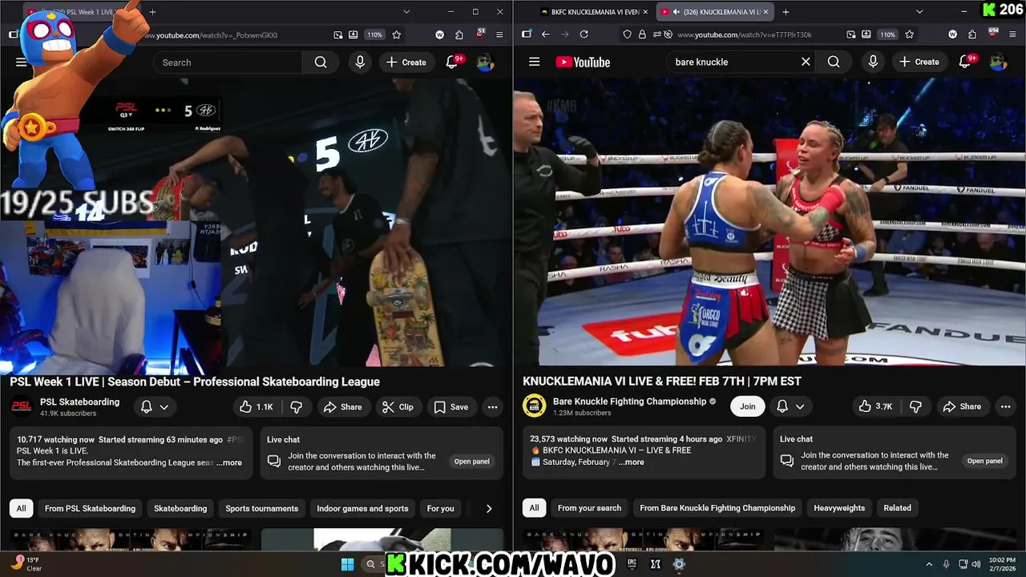Open Windows Start menu
Screen dimensions: 1026x577
point(347,564)
